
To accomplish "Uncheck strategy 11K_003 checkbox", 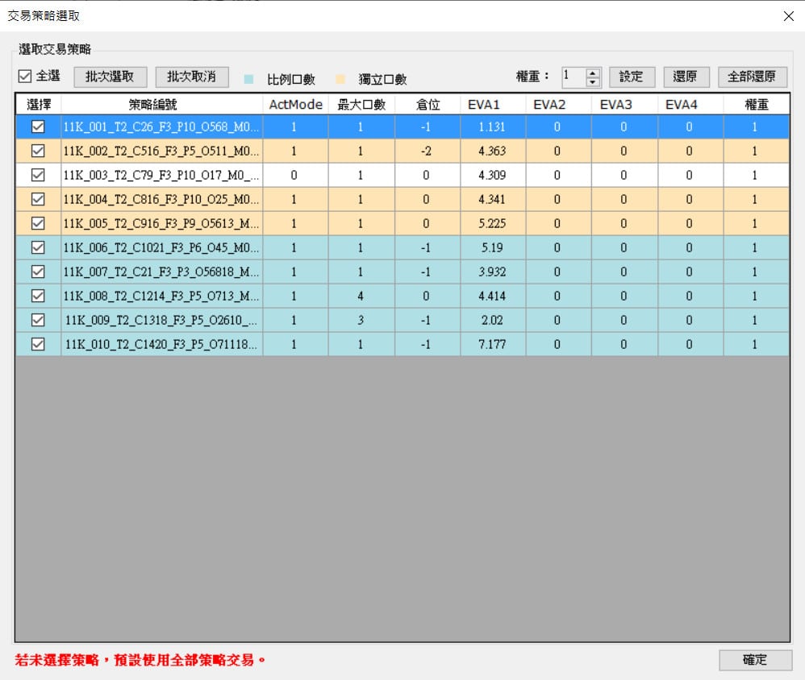I will (x=38, y=175).
